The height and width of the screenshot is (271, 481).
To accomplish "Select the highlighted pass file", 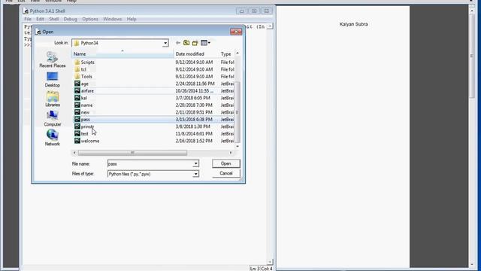I will coord(82,120).
